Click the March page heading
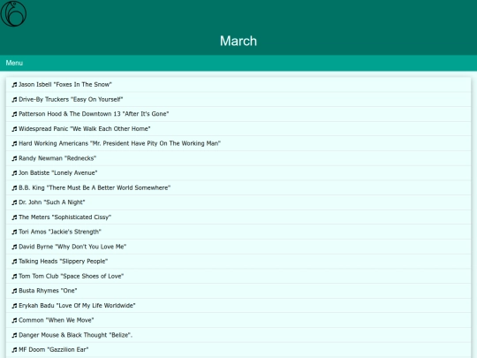This screenshot has height=358, width=477. pos(238,41)
